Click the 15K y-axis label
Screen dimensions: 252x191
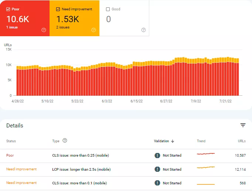[8, 49]
